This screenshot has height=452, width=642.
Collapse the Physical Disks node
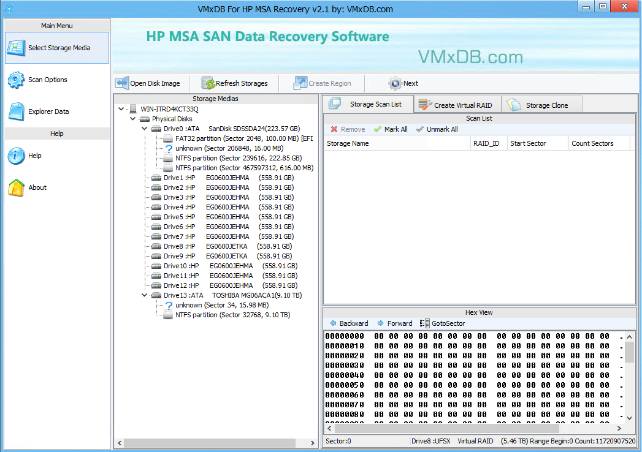click(132, 119)
